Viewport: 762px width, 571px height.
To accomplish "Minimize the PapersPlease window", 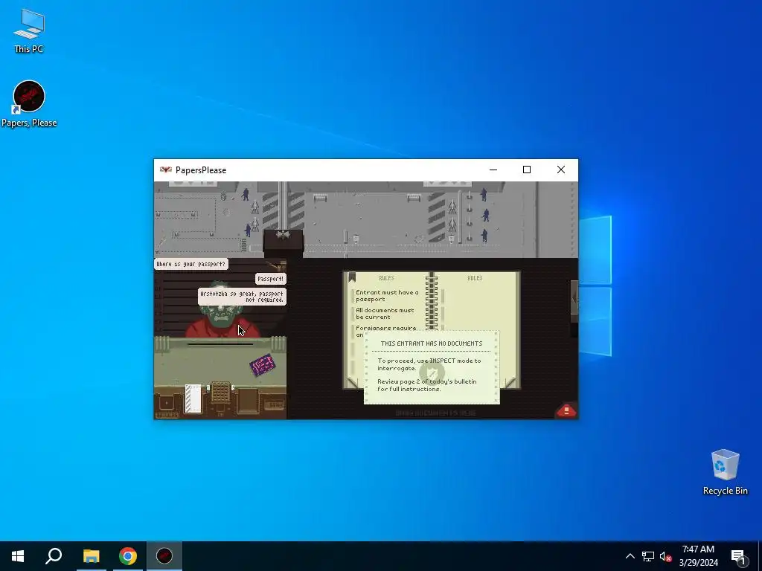I will (x=493, y=170).
